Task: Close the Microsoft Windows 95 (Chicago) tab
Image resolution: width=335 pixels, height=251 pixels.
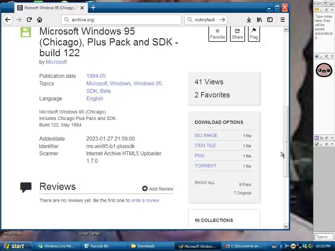Action: [82, 8]
